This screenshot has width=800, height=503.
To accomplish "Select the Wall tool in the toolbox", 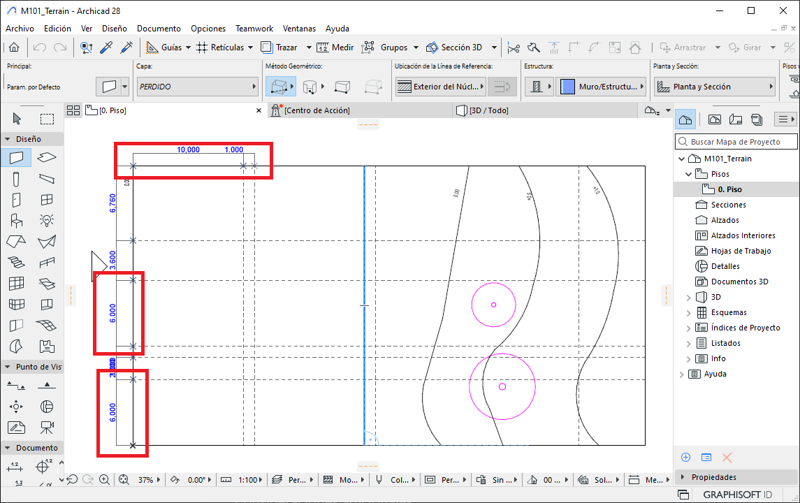I will 16,157.
